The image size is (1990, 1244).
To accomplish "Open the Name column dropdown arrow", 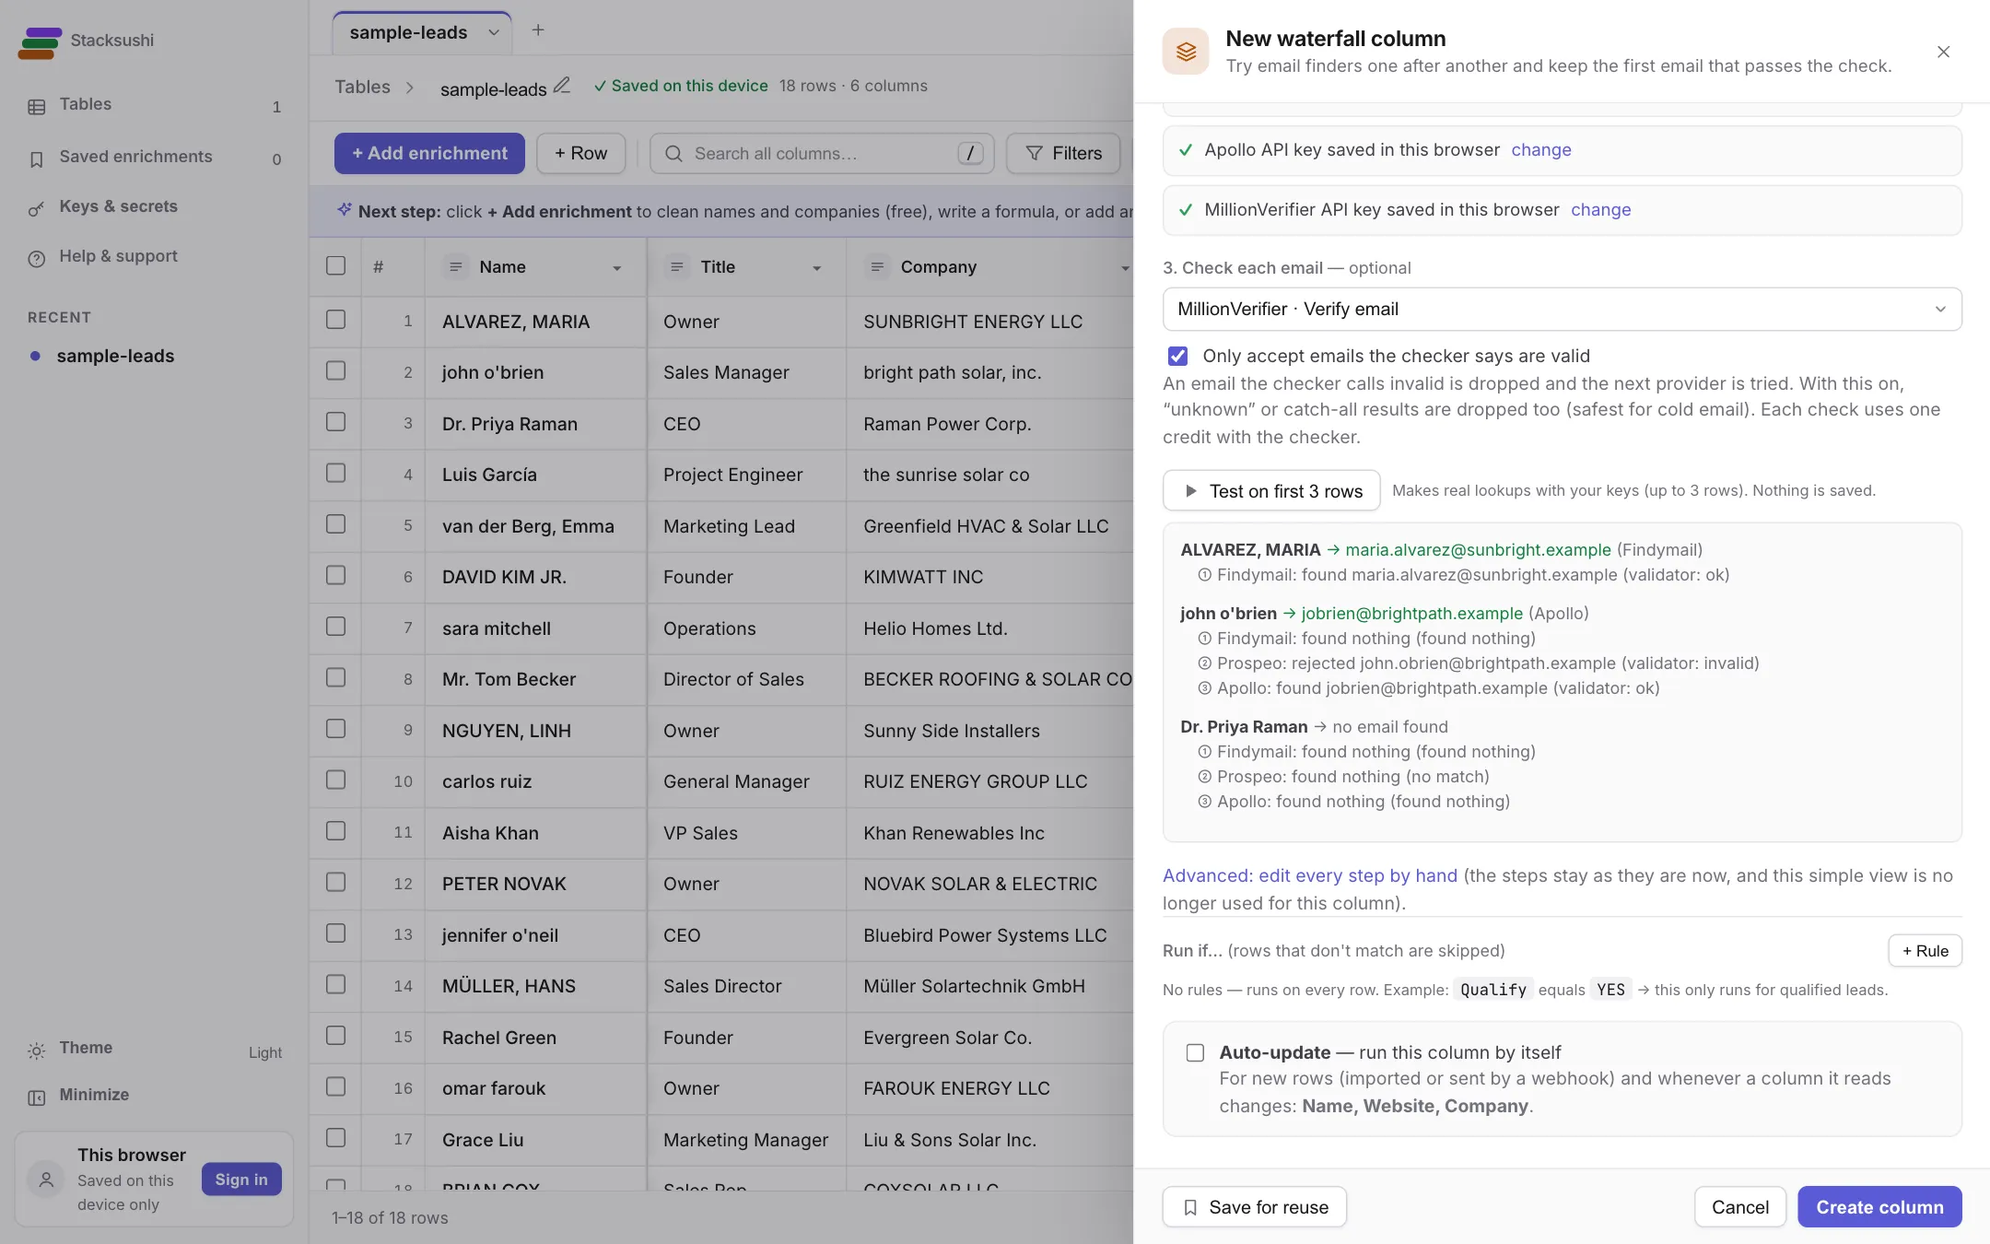I will click(617, 268).
